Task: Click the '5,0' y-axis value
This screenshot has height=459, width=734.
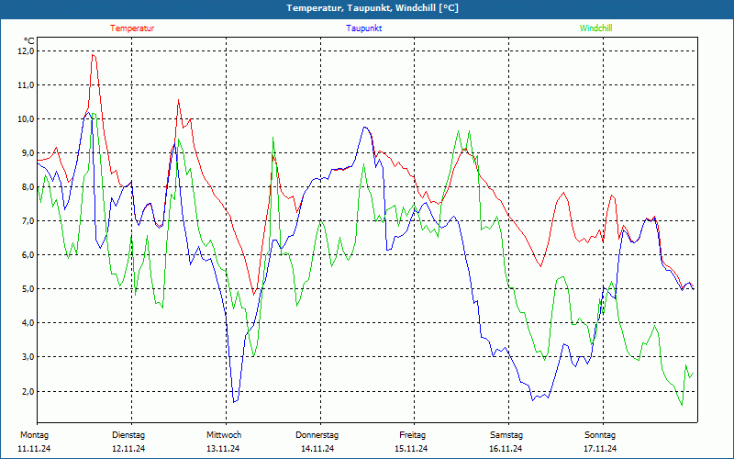Action: coord(28,289)
